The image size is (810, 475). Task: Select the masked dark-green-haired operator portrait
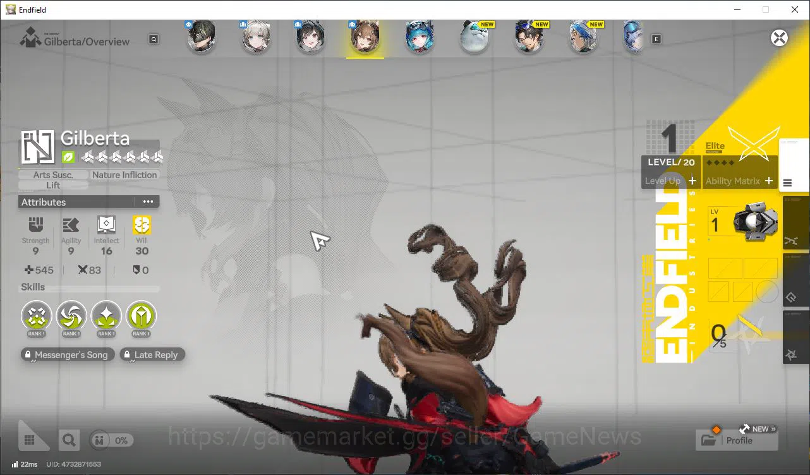pyautogui.click(x=202, y=37)
